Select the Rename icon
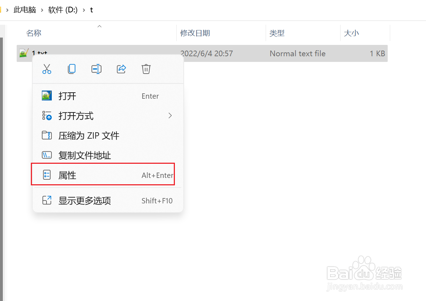The height and width of the screenshot is (301, 426). click(x=96, y=69)
